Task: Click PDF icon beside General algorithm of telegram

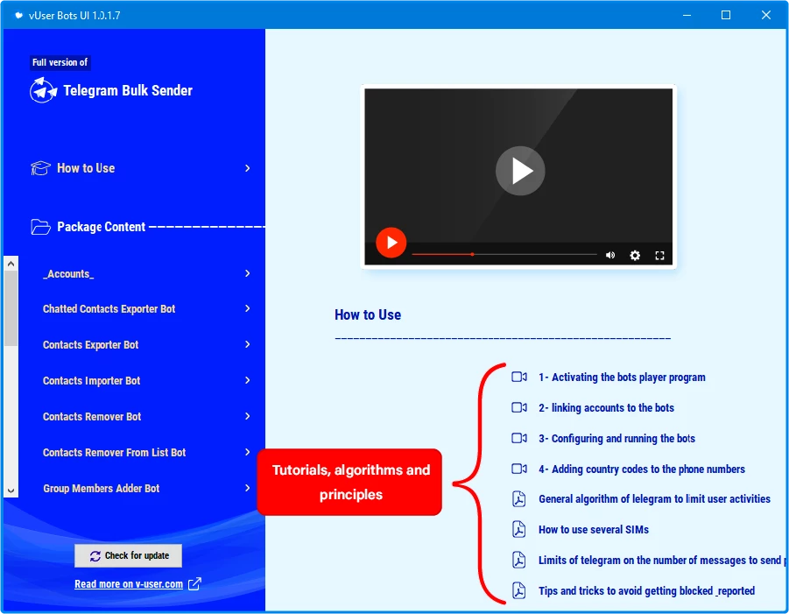Action: tap(518, 498)
